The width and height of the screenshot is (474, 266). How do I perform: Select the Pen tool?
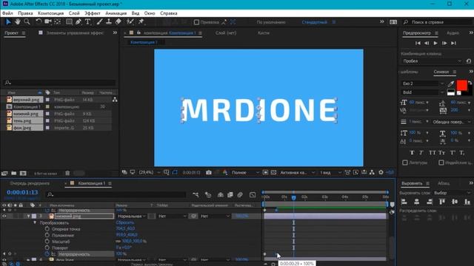(x=79, y=21)
